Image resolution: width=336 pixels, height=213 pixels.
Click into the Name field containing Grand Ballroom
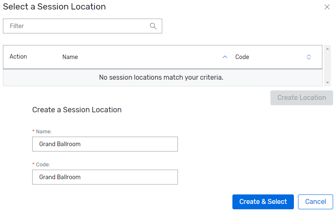(x=105, y=144)
